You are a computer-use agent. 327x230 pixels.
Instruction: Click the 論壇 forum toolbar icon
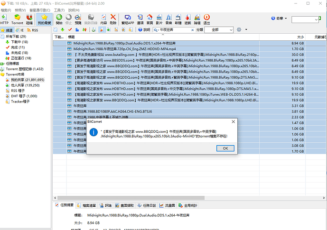point(197,19)
